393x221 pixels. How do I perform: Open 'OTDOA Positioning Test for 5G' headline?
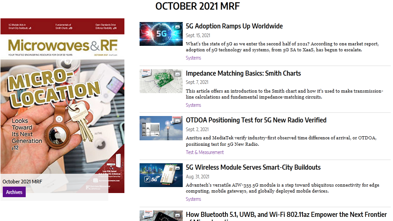tap(256, 120)
